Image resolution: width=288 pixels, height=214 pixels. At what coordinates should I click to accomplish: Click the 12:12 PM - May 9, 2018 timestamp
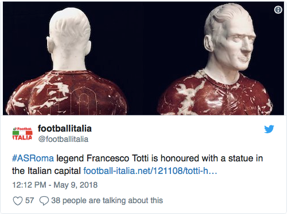pyautogui.click(x=55, y=185)
